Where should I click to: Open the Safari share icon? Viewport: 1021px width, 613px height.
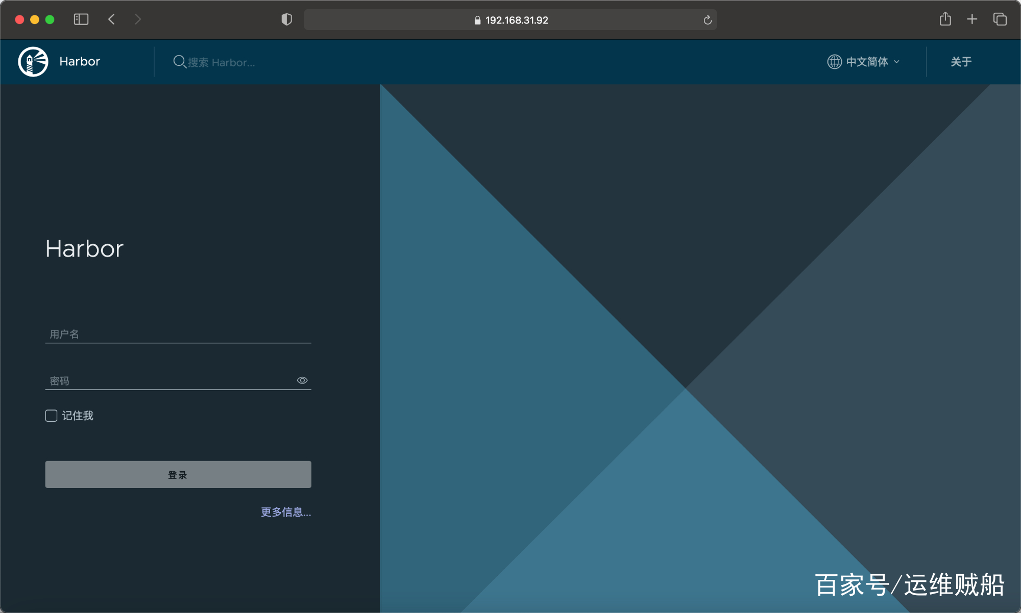pos(945,19)
